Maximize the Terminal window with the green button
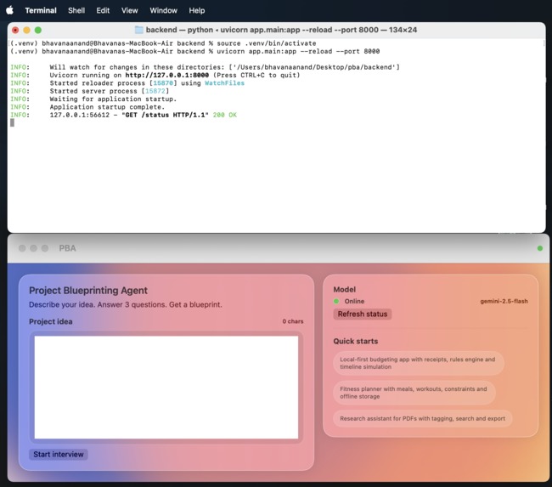 point(38,30)
